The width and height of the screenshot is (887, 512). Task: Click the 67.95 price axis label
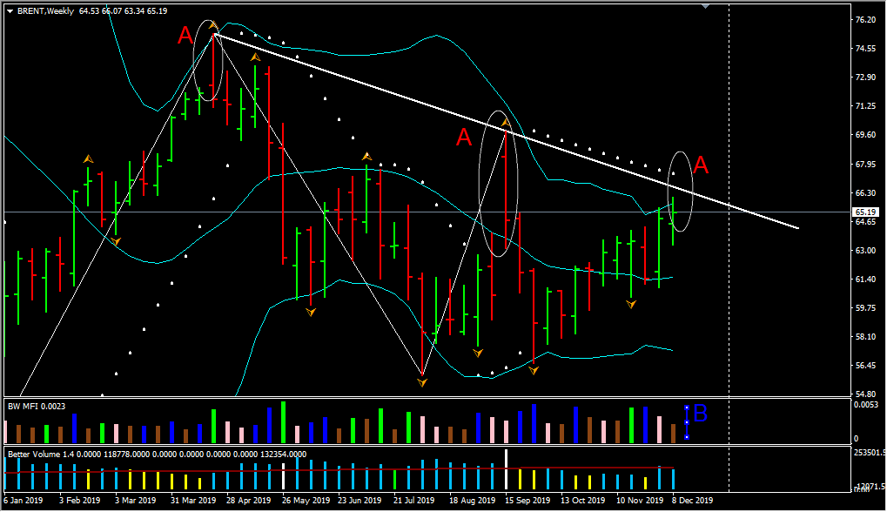coord(865,164)
